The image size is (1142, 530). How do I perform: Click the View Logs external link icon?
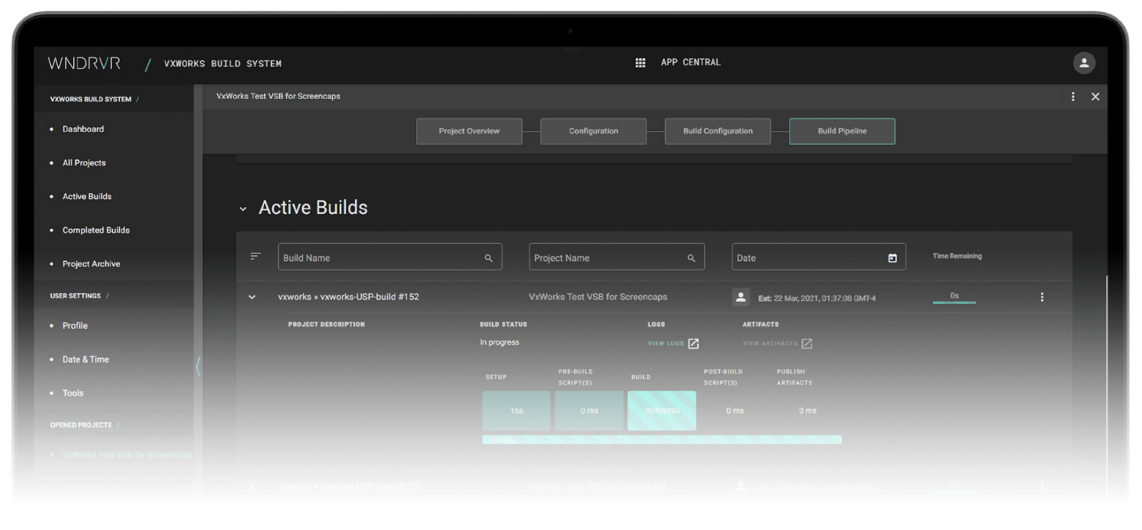693,344
